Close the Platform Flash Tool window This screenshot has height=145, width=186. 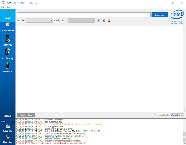[182, 3]
